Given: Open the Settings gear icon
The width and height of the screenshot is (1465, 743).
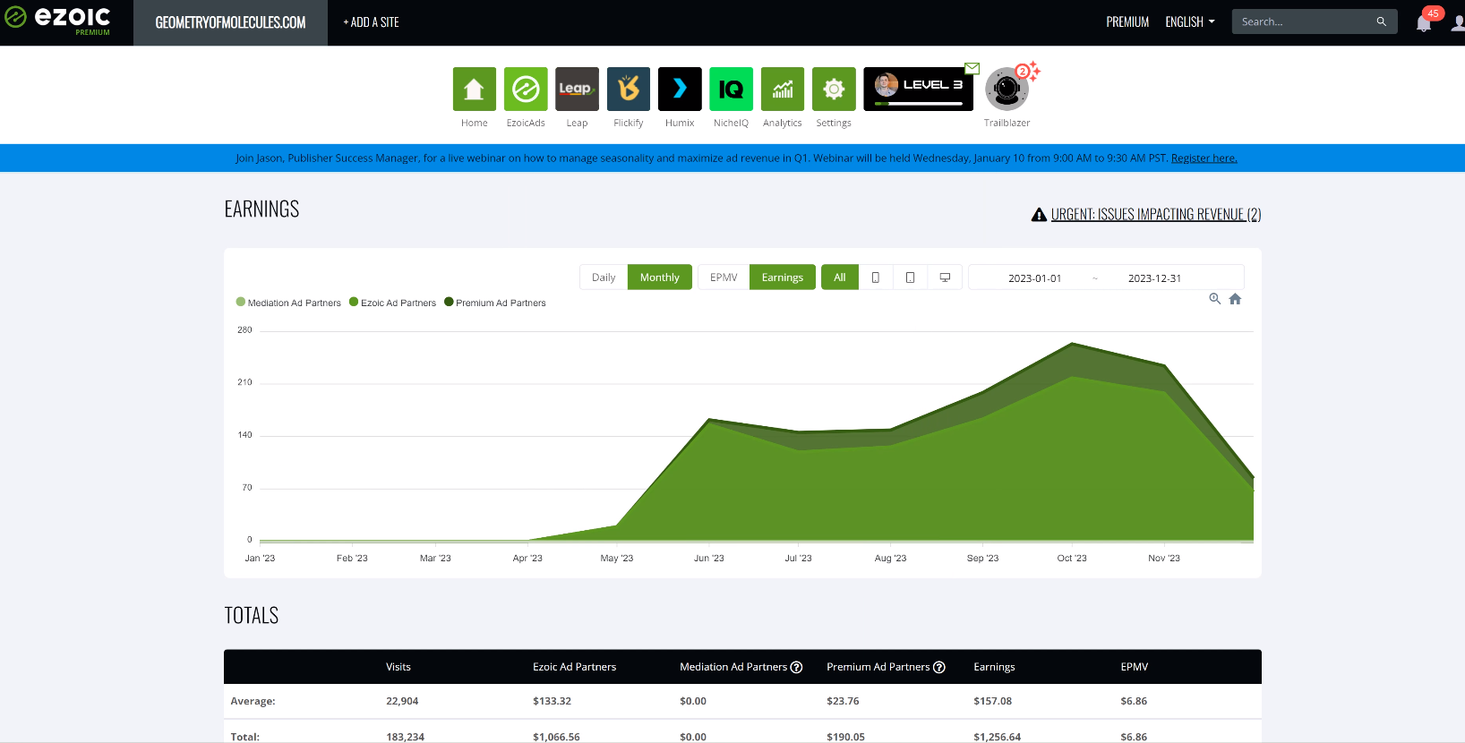Looking at the screenshot, I should tap(834, 89).
